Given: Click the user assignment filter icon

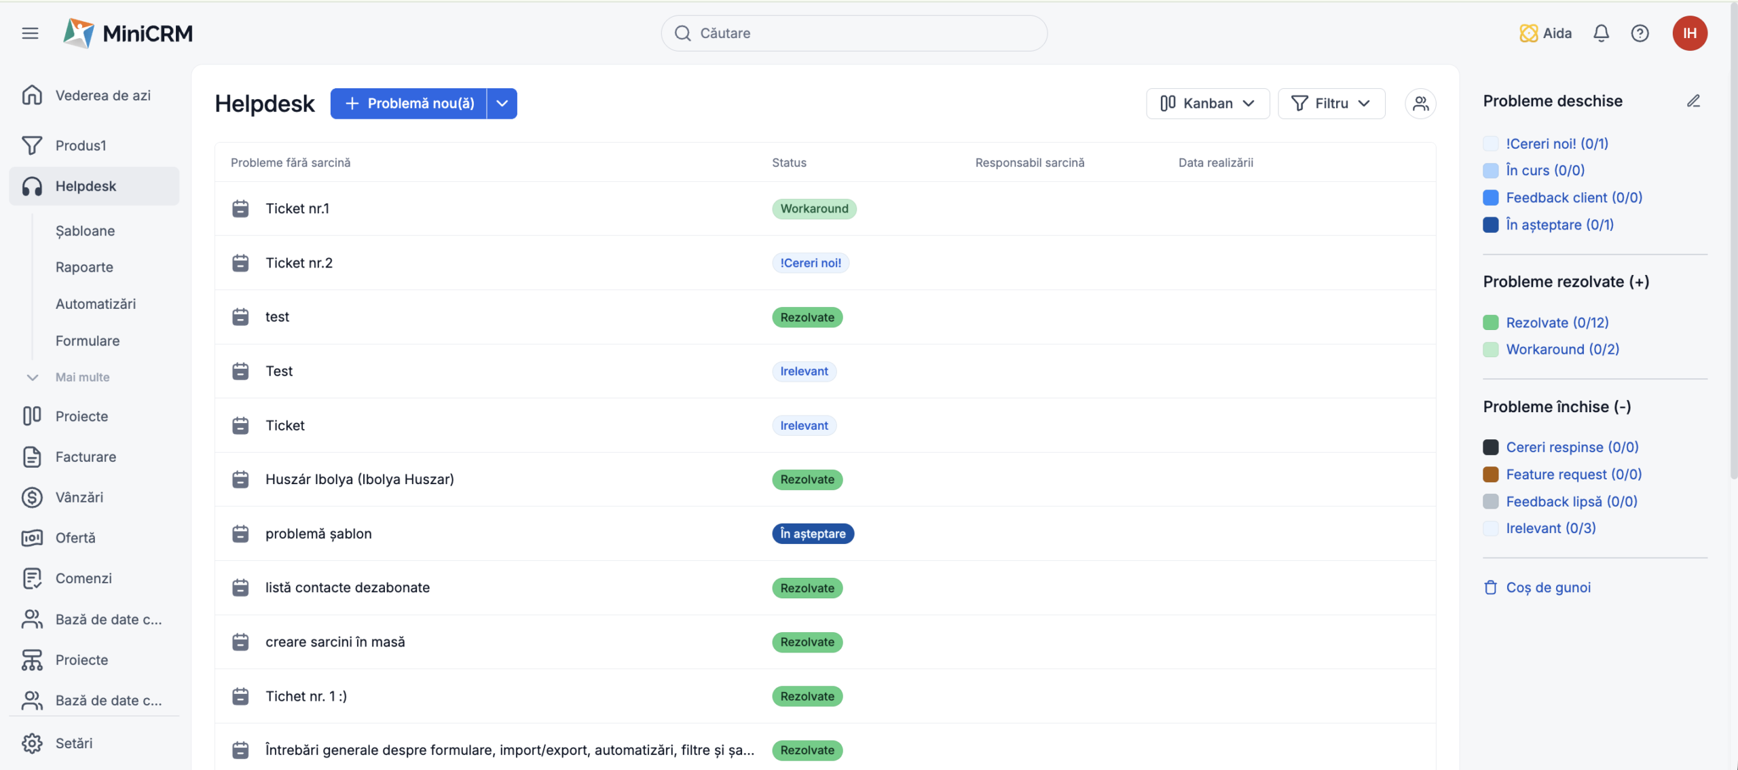Looking at the screenshot, I should [x=1420, y=103].
